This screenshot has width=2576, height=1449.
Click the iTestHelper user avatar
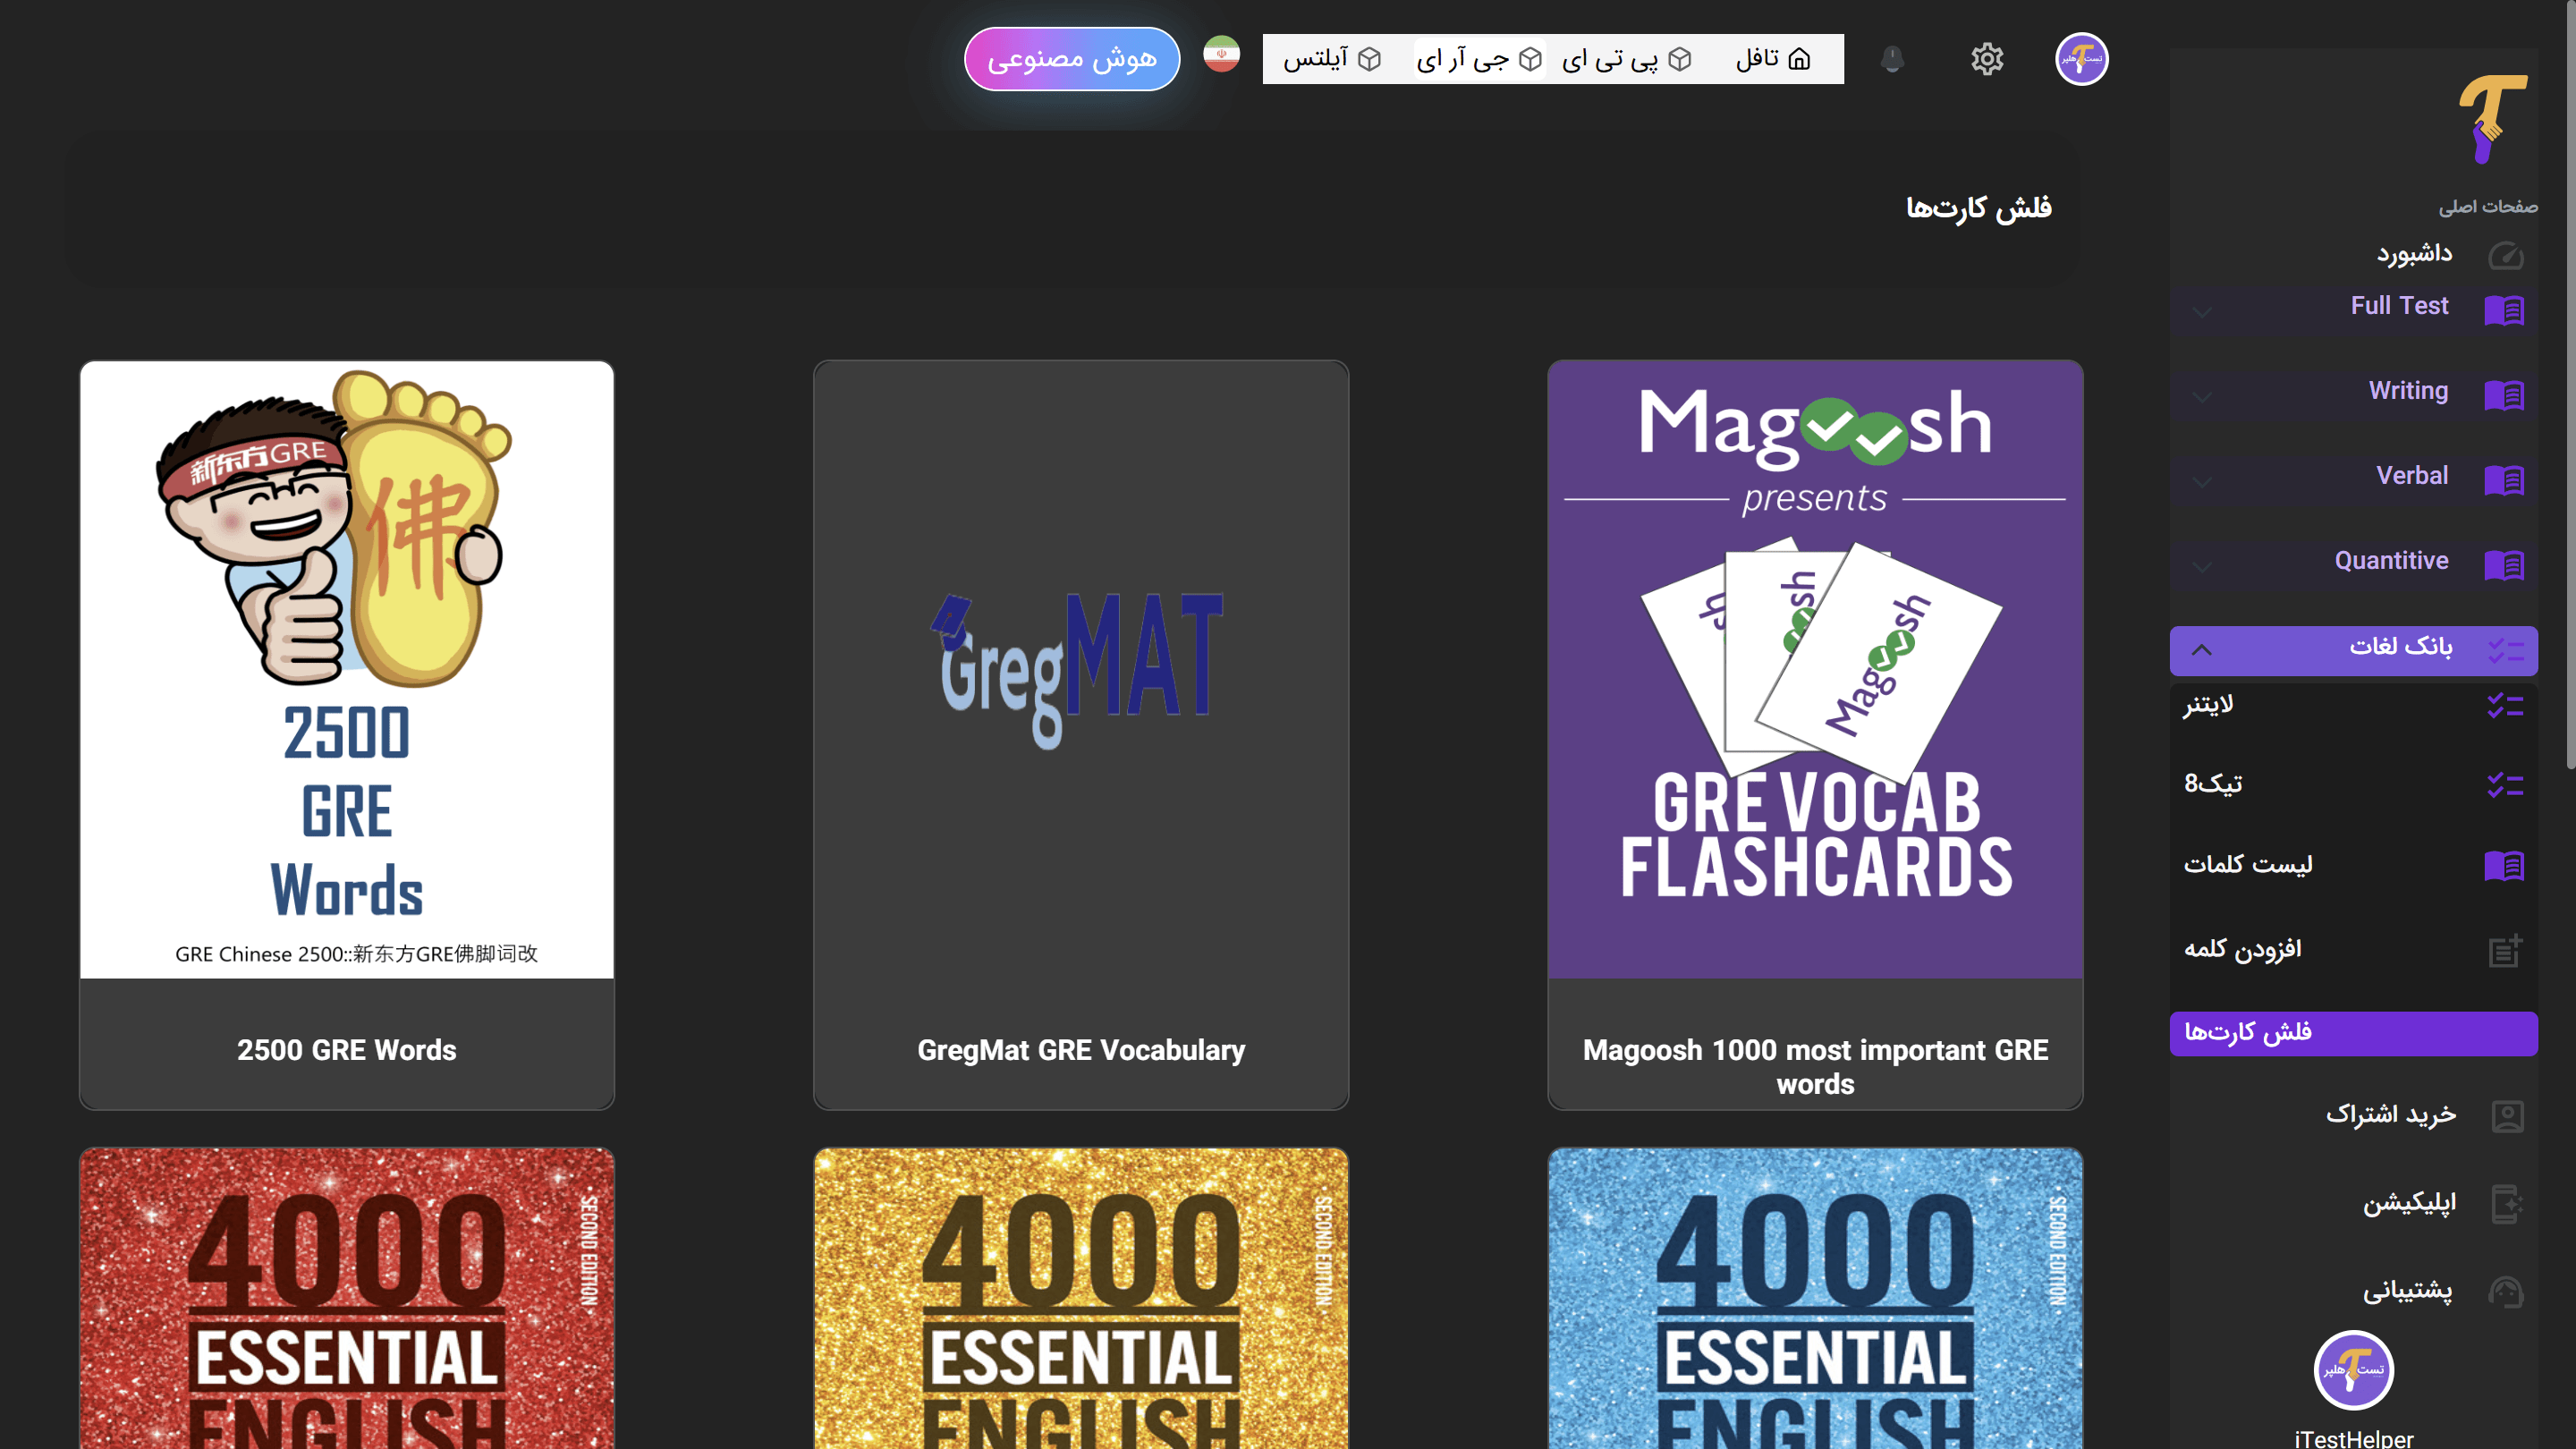coord(2081,59)
